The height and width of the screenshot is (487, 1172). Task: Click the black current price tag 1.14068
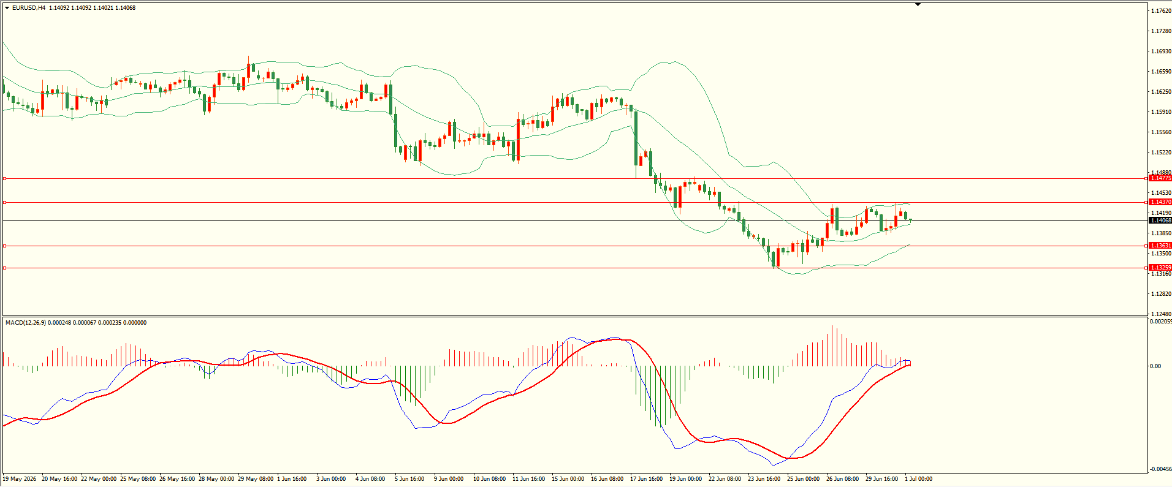(x=1160, y=221)
